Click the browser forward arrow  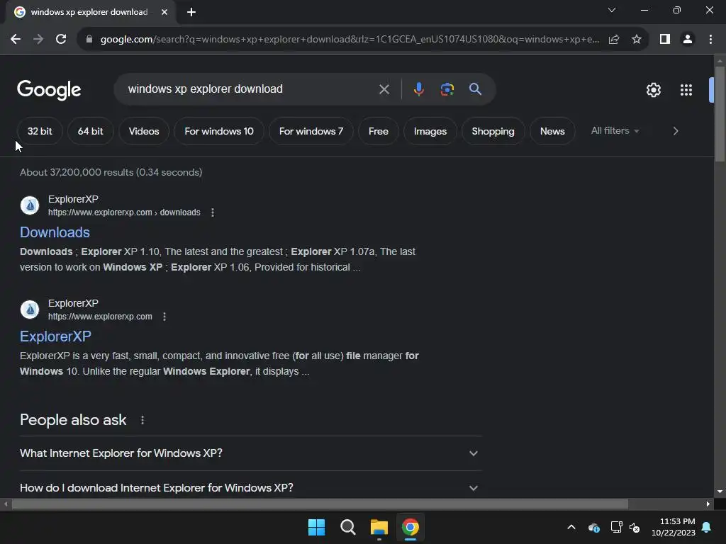click(38, 40)
